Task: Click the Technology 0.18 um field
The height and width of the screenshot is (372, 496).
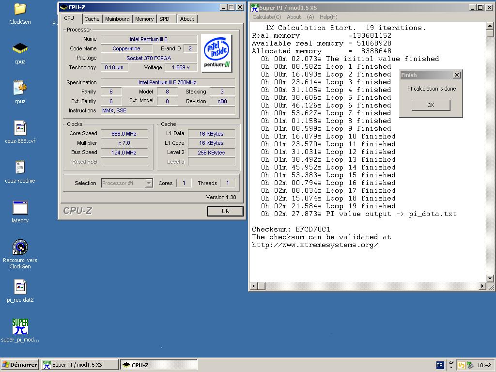Action: (114, 67)
